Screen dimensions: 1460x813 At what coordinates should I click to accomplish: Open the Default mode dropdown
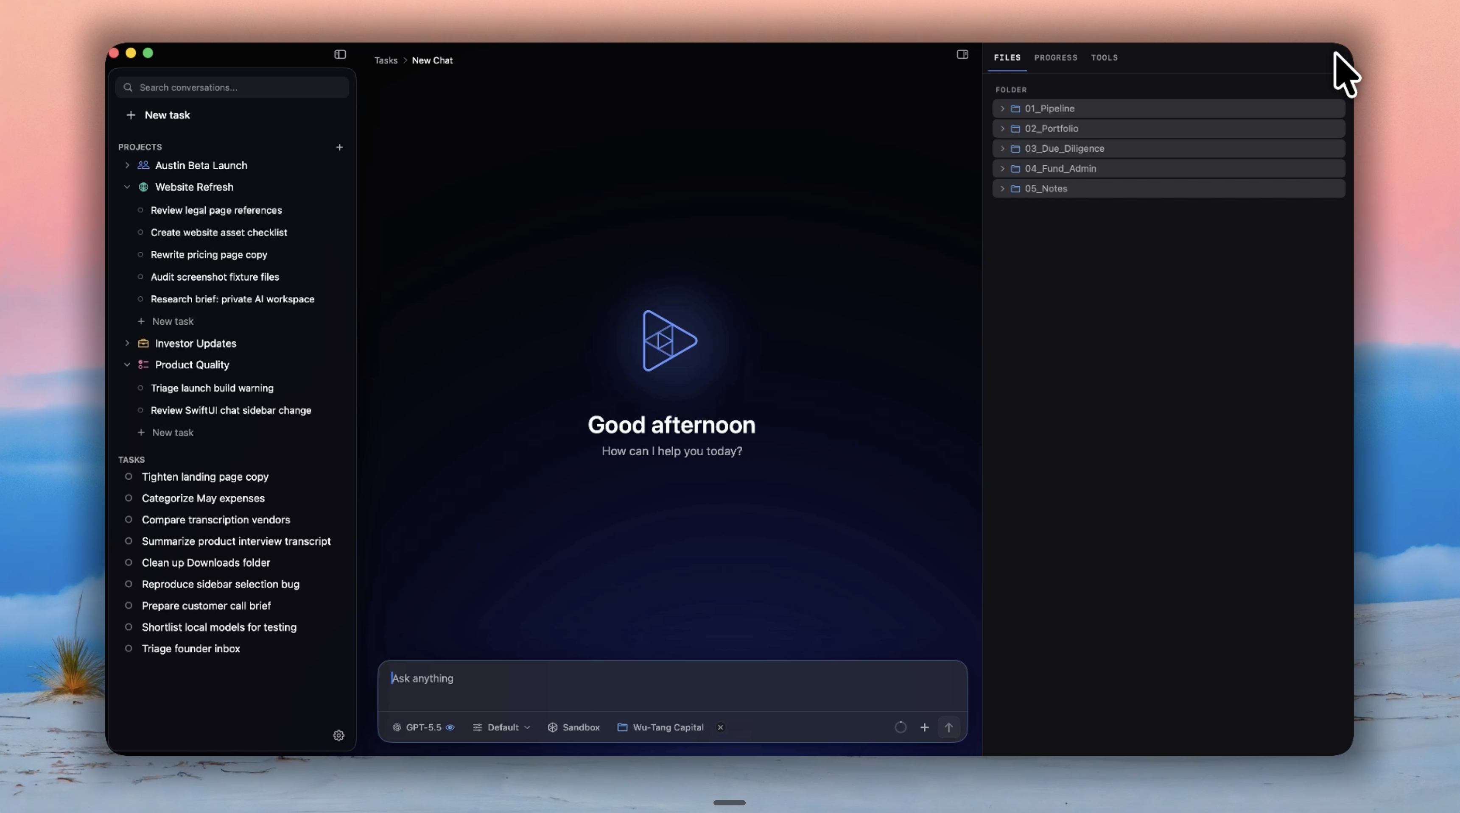click(x=502, y=727)
